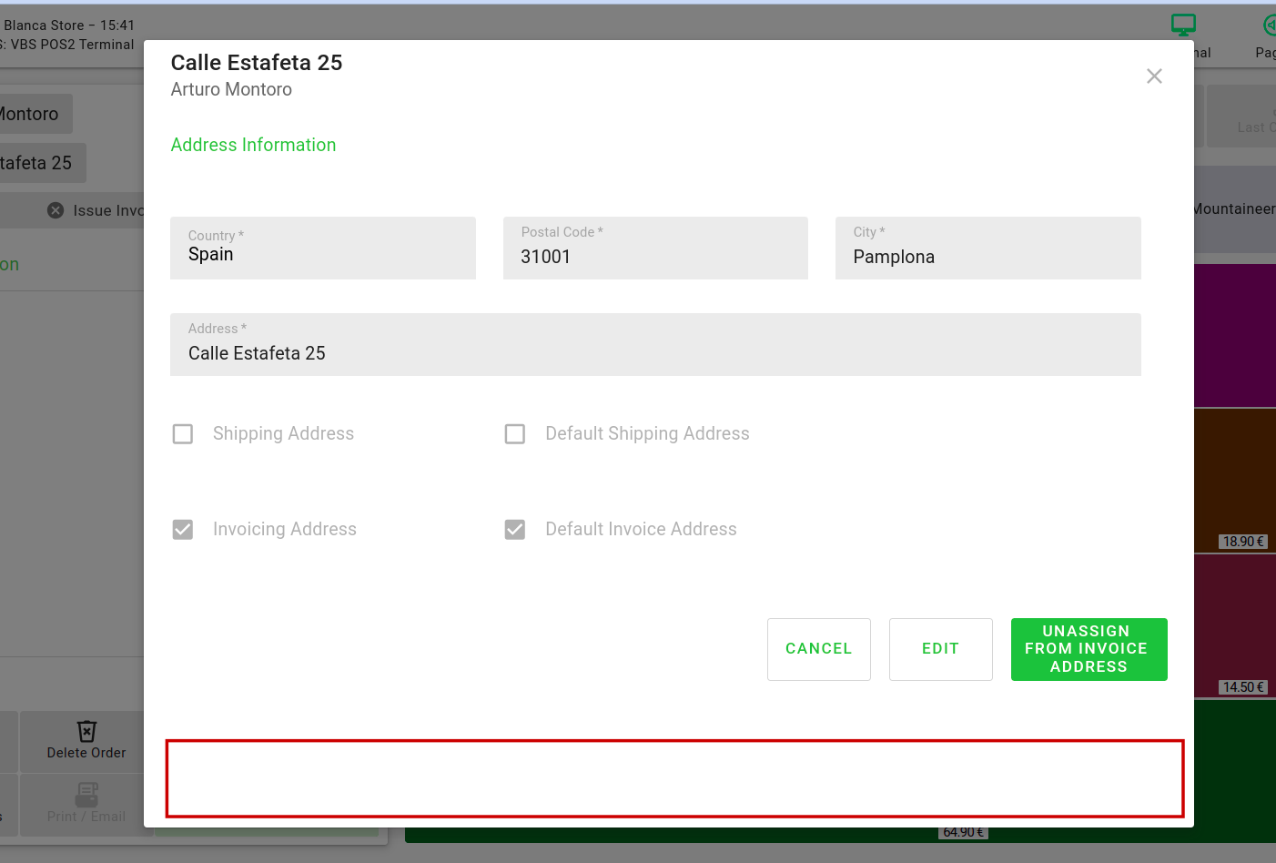Click the Issue Invoice X icon

56,210
